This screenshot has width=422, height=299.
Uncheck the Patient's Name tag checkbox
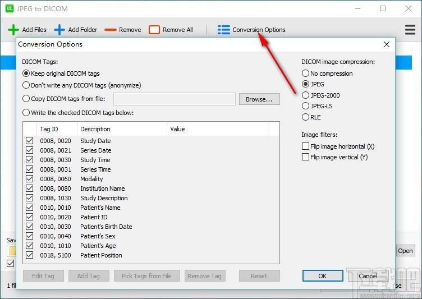tap(30, 208)
